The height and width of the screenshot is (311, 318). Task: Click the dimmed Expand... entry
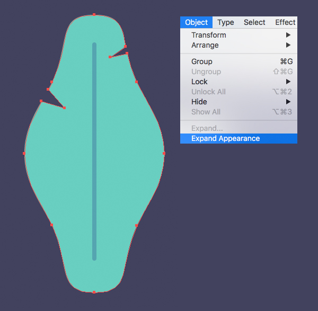[207, 128]
